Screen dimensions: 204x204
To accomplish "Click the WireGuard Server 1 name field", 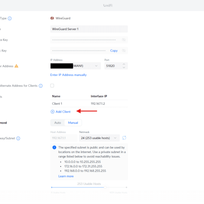I will tap(89, 29).
